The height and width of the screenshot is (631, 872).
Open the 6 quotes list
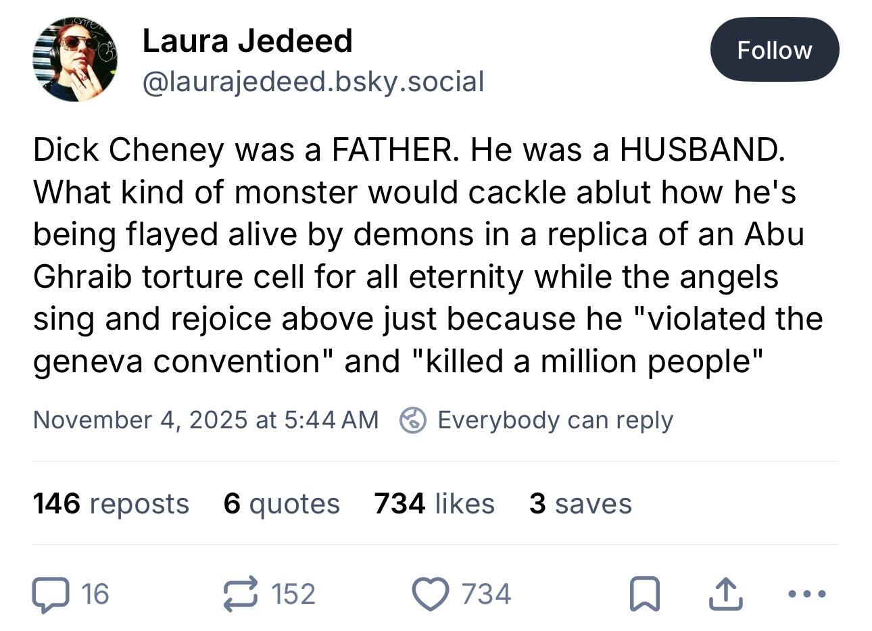pos(281,503)
